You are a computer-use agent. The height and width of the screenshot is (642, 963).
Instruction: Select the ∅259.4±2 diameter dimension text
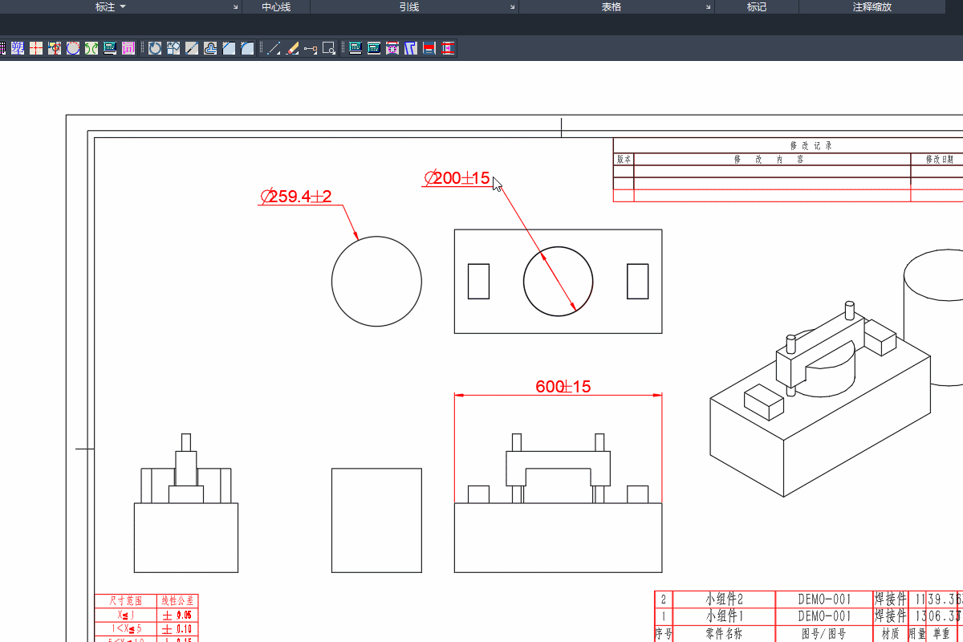tap(296, 197)
